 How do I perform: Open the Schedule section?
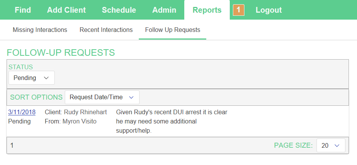pyautogui.click(x=119, y=10)
